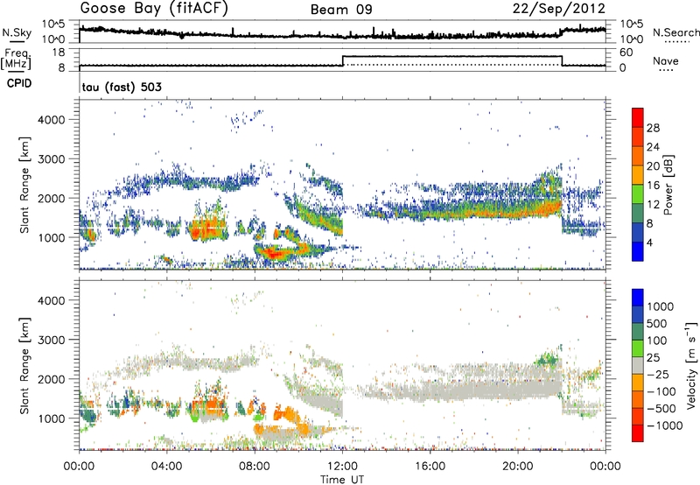Click the 'Slant Range [km]' label of the power plot

tap(24, 185)
